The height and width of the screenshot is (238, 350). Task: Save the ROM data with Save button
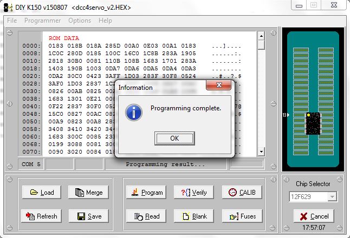click(89, 216)
